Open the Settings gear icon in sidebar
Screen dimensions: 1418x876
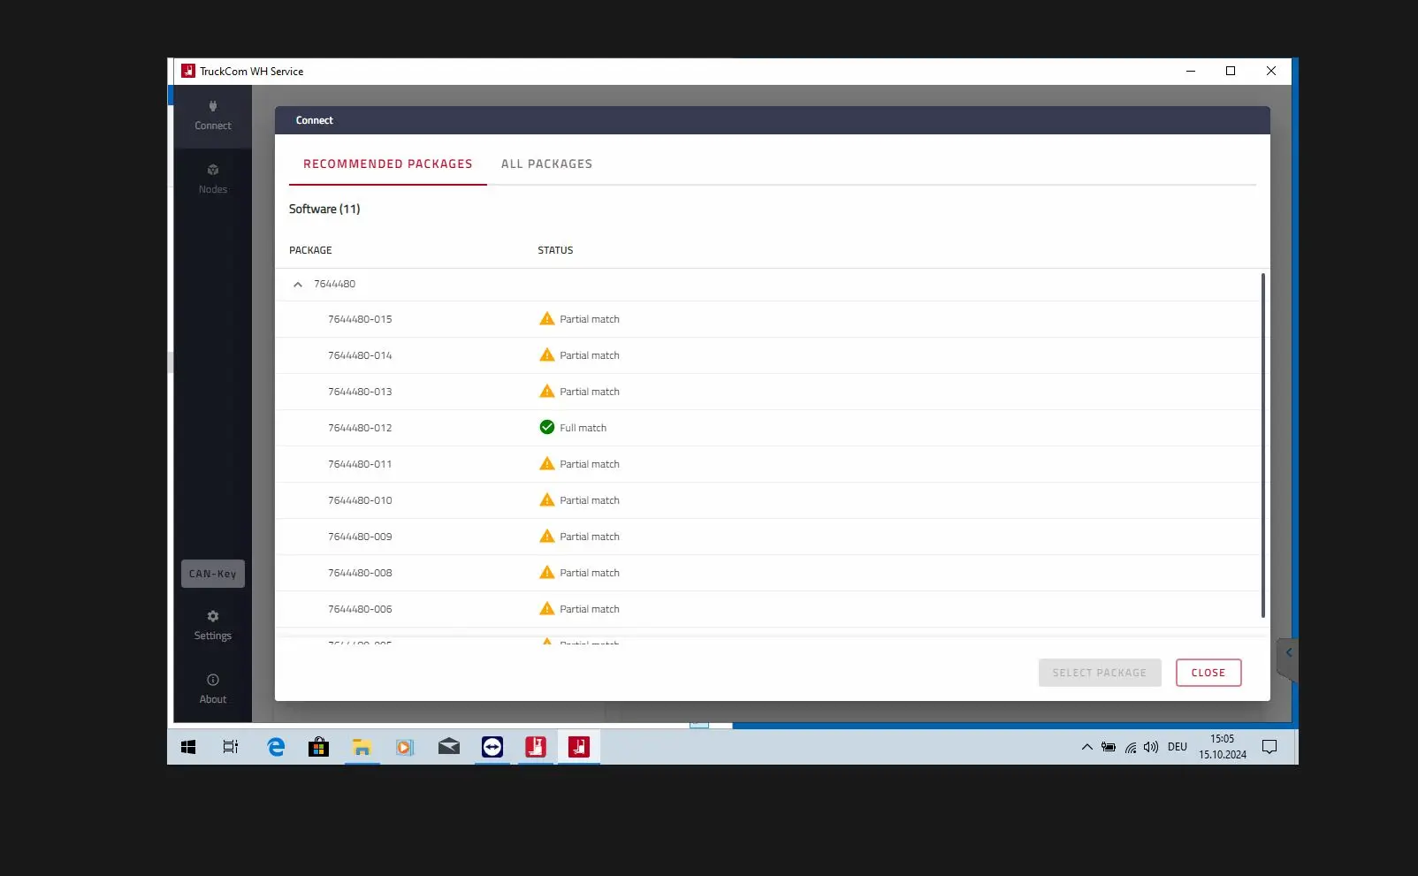click(x=213, y=616)
